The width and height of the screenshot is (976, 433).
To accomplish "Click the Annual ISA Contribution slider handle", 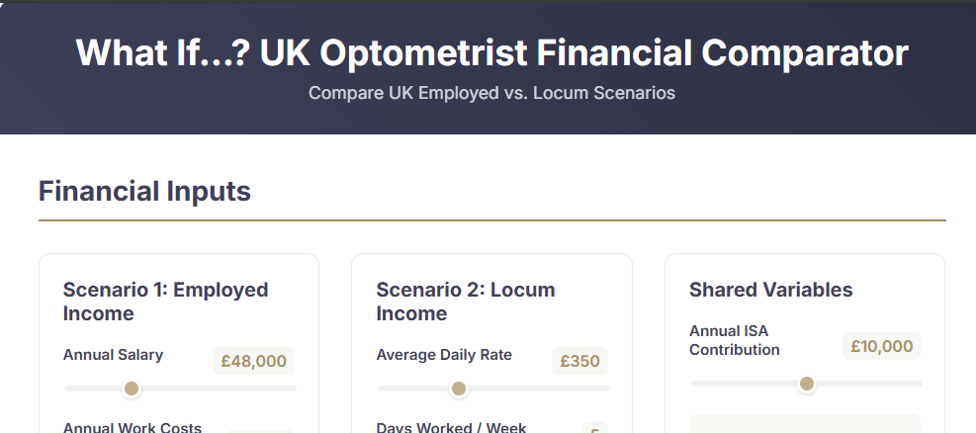I will tap(807, 384).
